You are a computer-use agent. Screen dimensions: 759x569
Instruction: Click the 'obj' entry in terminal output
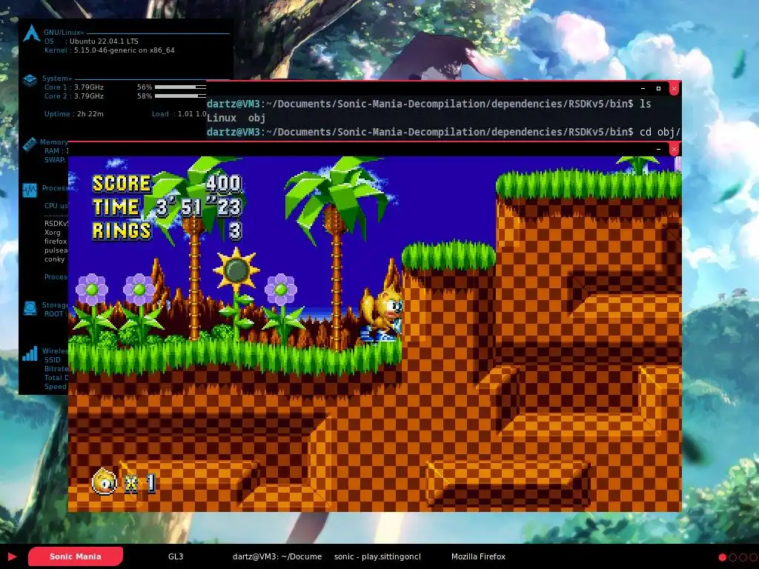257,118
